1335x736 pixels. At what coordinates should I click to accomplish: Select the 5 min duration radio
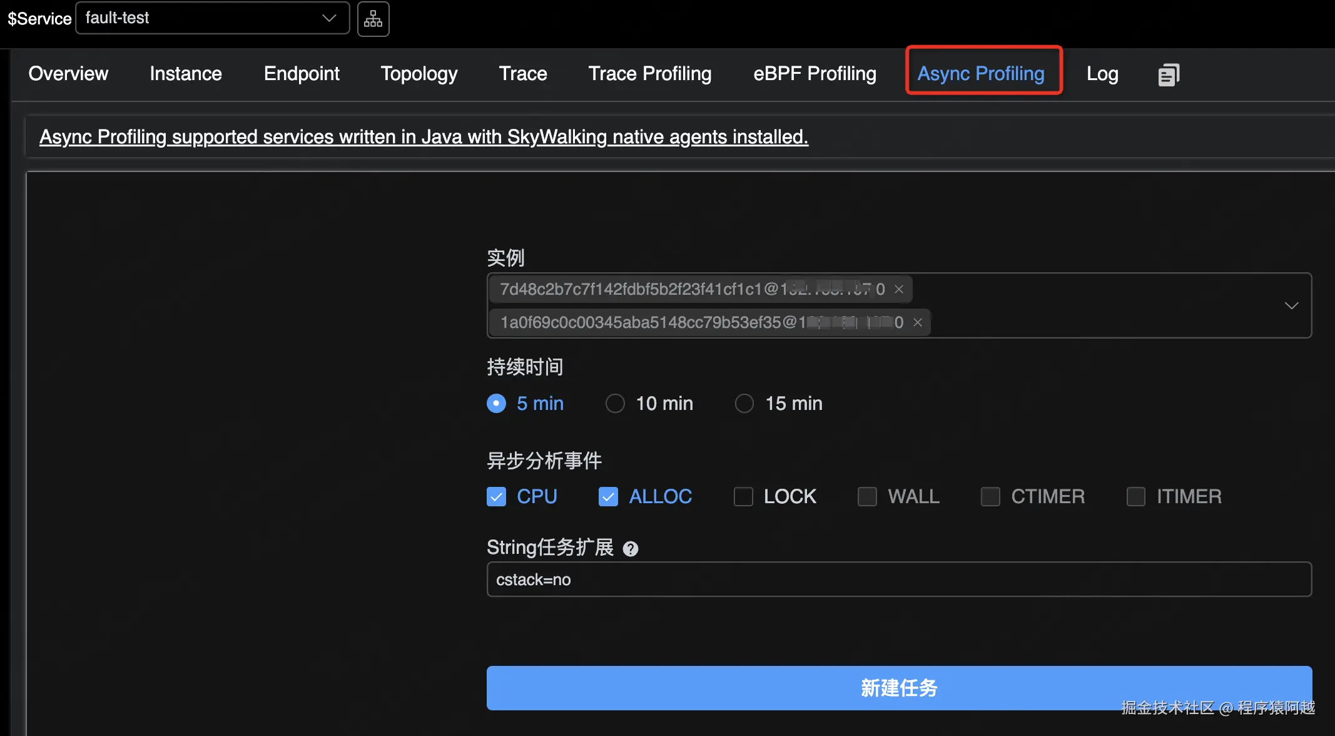click(x=496, y=404)
